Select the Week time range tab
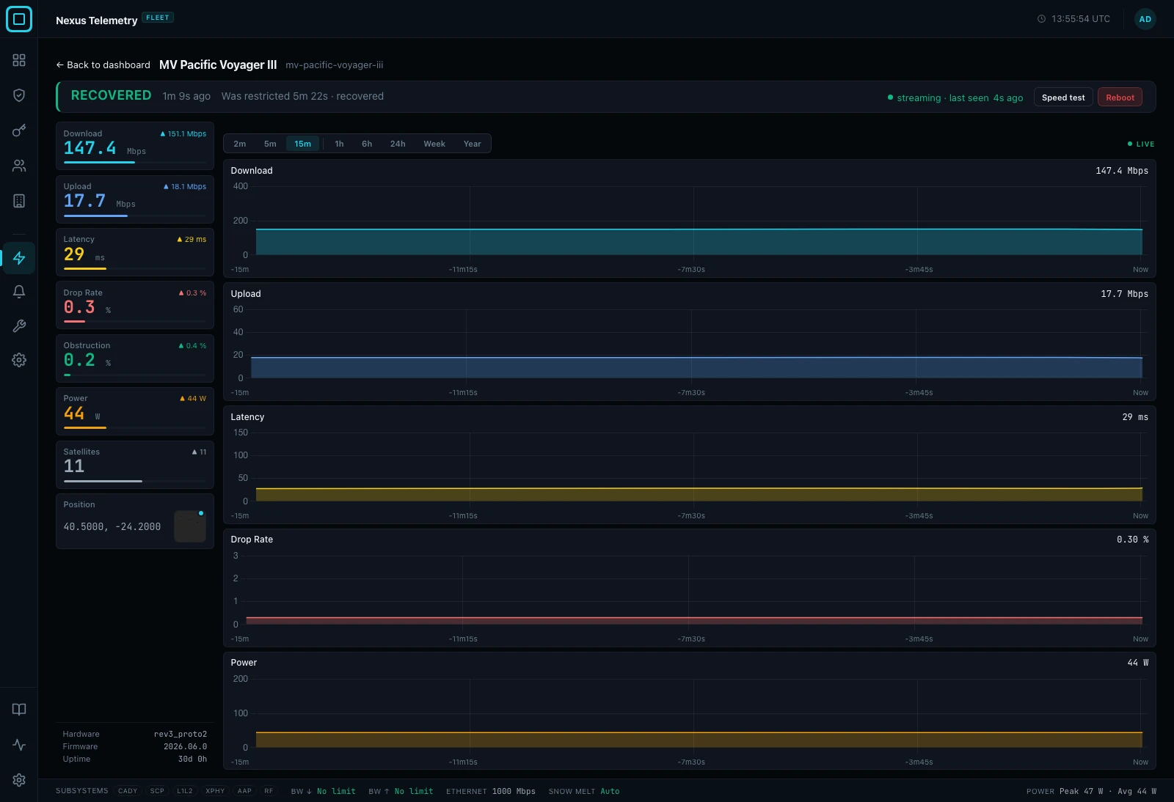The width and height of the screenshot is (1174, 802). click(x=434, y=144)
